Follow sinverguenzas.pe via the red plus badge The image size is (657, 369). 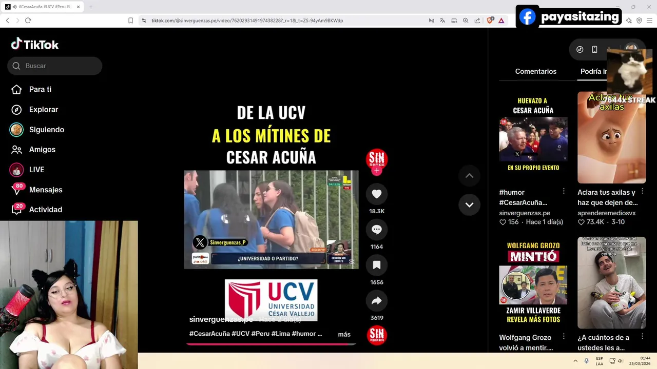coord(377,171)
